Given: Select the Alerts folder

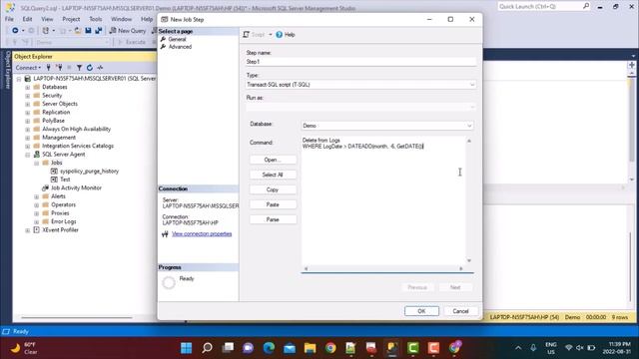Looking at the screenshot, I should [x=58, y=196].
